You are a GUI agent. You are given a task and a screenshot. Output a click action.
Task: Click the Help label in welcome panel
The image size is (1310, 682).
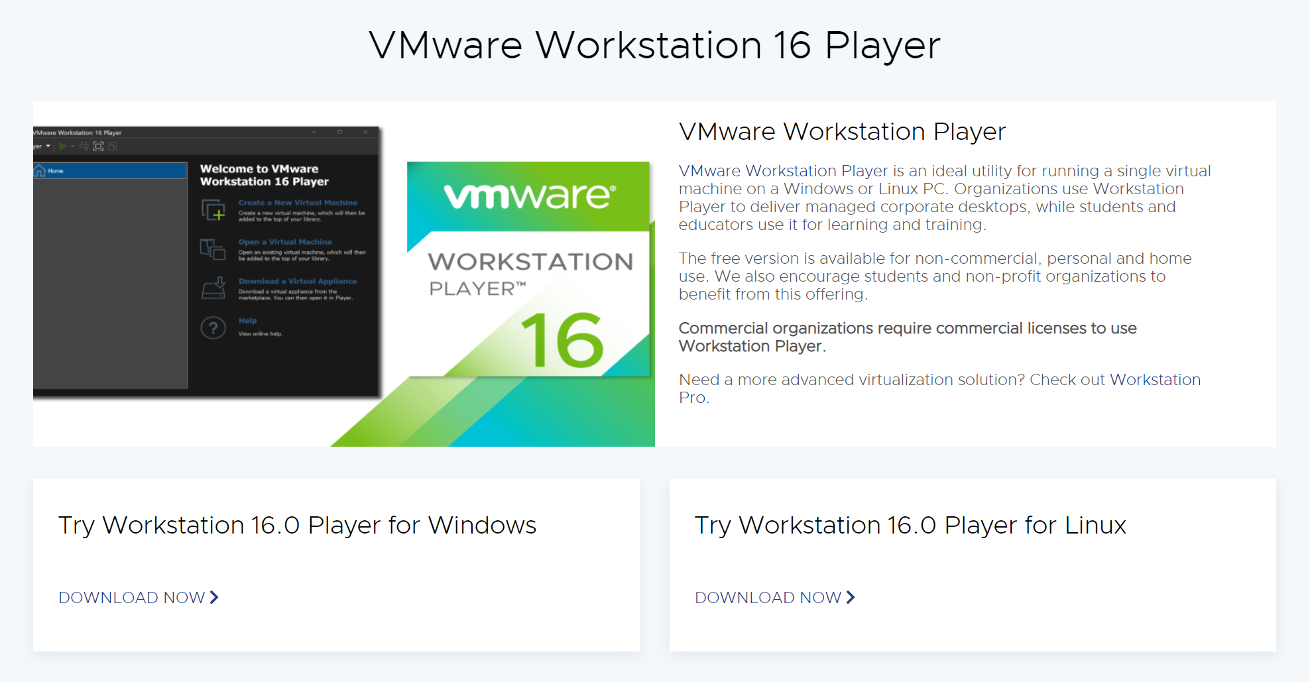pyautogui.click(x=247, y=320)
